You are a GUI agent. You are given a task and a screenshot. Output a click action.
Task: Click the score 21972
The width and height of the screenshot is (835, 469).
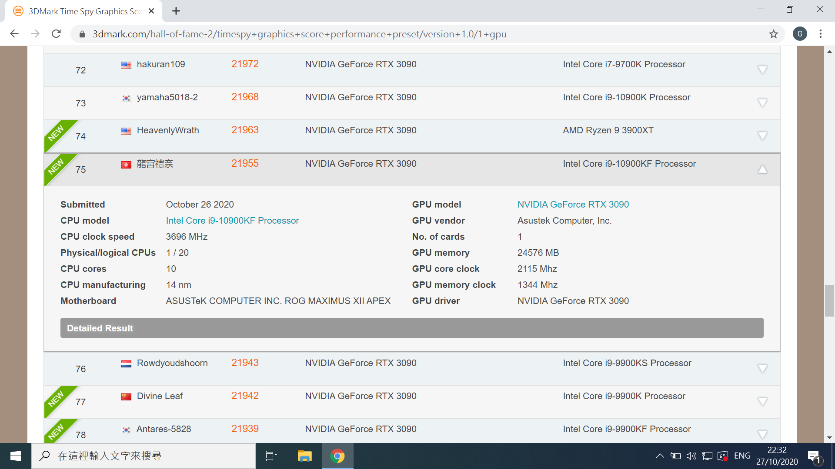[245, 64]
